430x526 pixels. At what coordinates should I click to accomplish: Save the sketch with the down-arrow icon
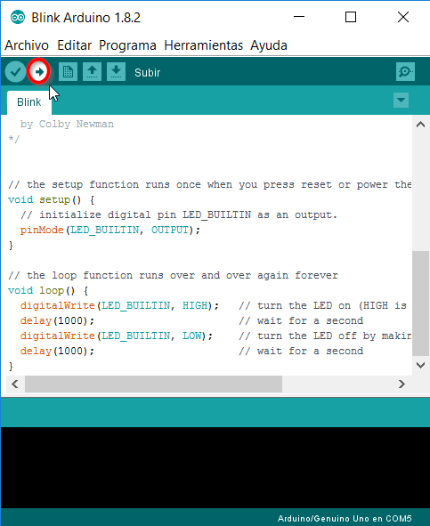pyautogui.click(x=116, y=72)
